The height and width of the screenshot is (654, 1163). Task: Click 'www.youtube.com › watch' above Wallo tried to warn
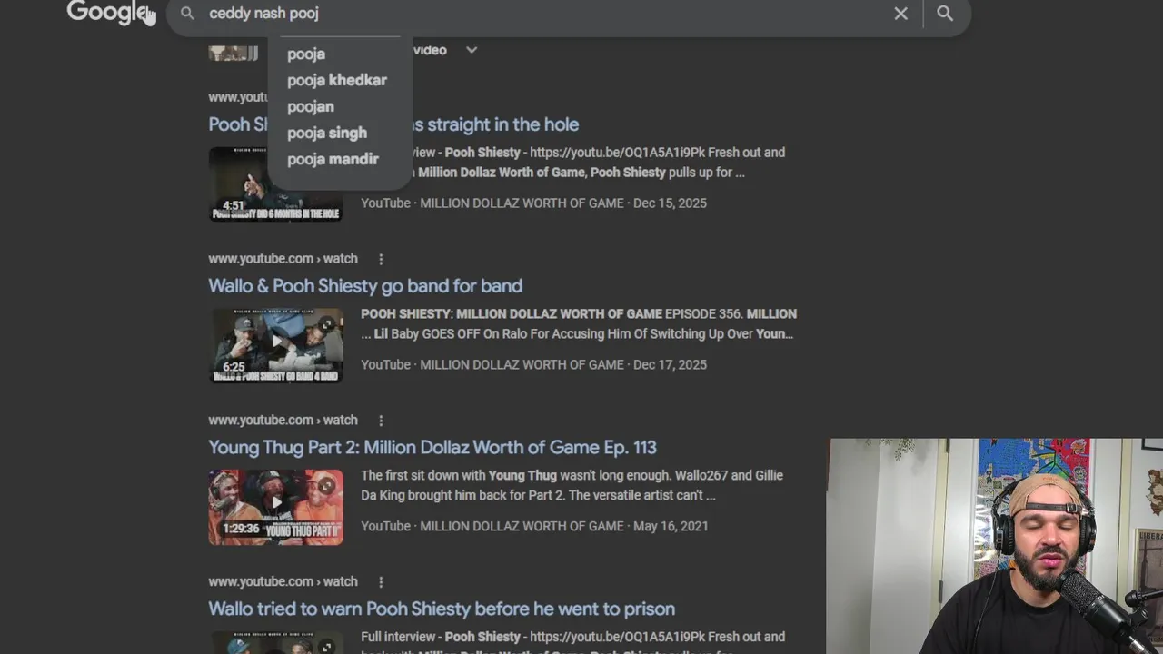click(283, 582)
